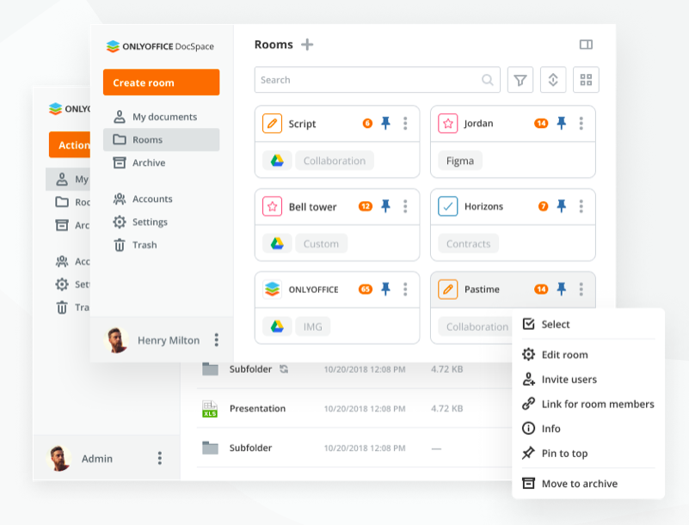Choose Move to archive in context menu

588,483
